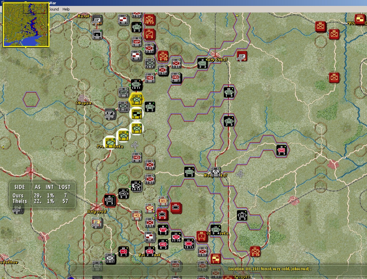Click the Belgorod city label
Screen dimensions: 367x279
point(97,212)
